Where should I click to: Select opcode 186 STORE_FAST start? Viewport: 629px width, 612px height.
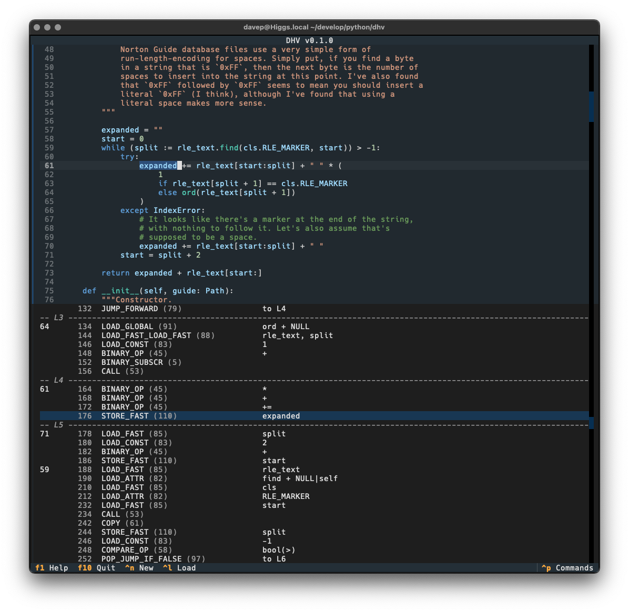(x=314, y=461)
